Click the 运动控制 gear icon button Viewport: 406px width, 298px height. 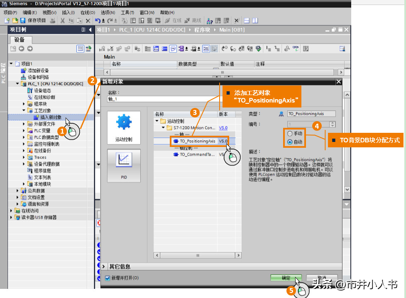124,127
